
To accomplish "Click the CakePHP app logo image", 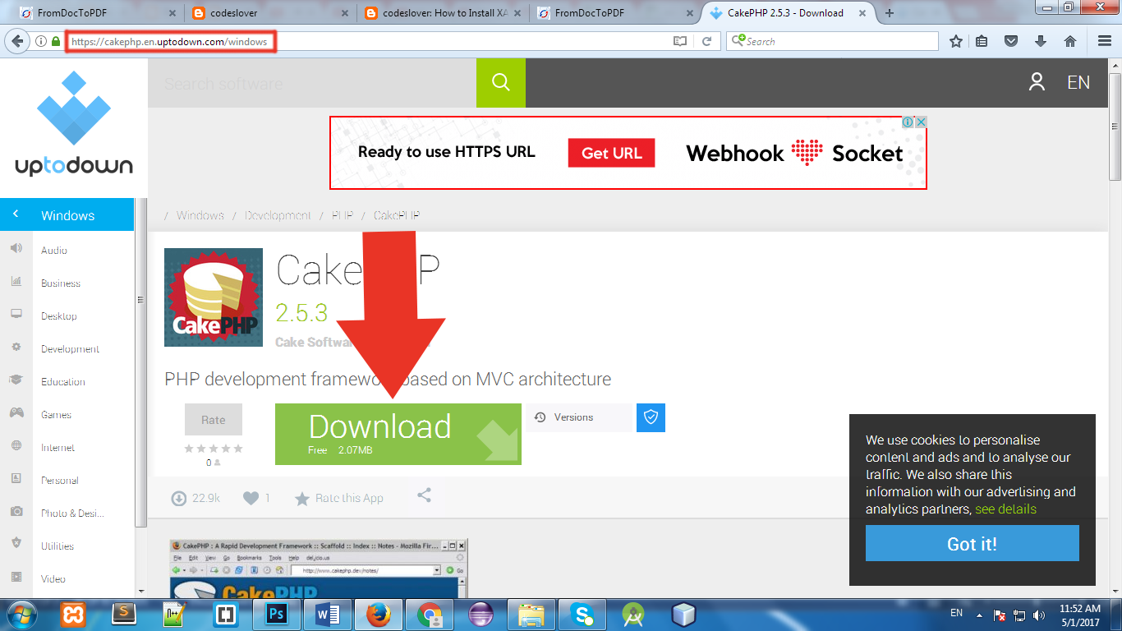I will tap(214, 297).
